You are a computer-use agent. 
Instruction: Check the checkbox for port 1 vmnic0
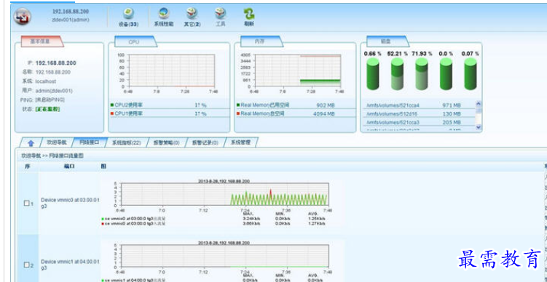point(26,203)
